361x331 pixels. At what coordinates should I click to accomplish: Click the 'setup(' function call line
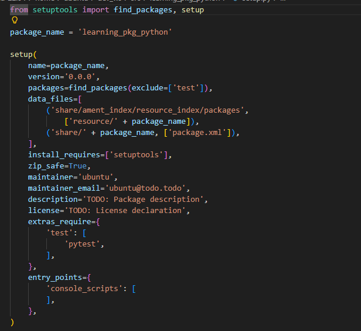[x=23, y=55]
